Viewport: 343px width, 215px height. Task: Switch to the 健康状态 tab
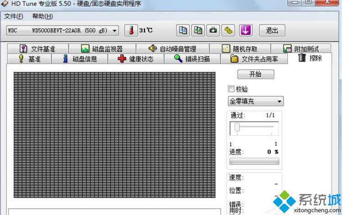pos(136,59)
